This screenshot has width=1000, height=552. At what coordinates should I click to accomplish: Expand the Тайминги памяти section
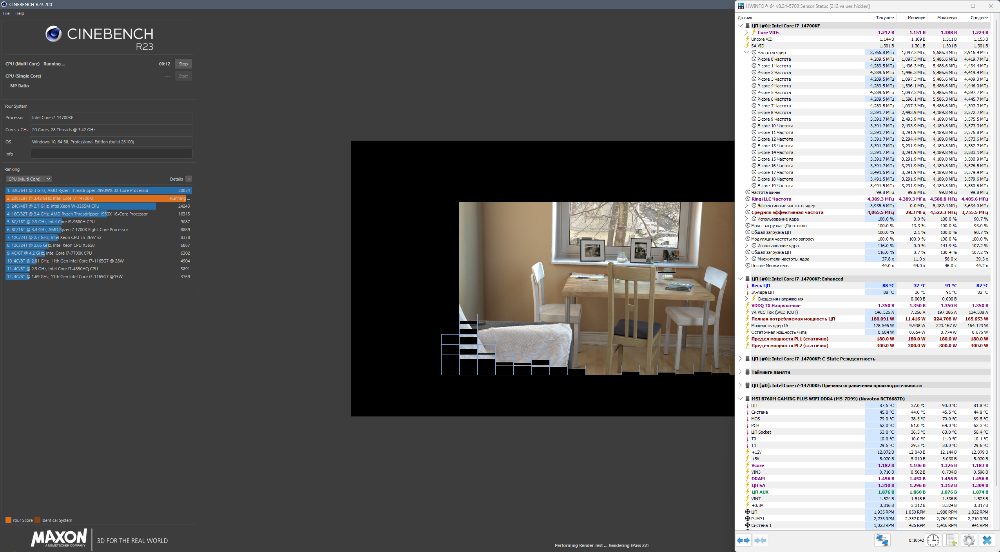point(740,372)
